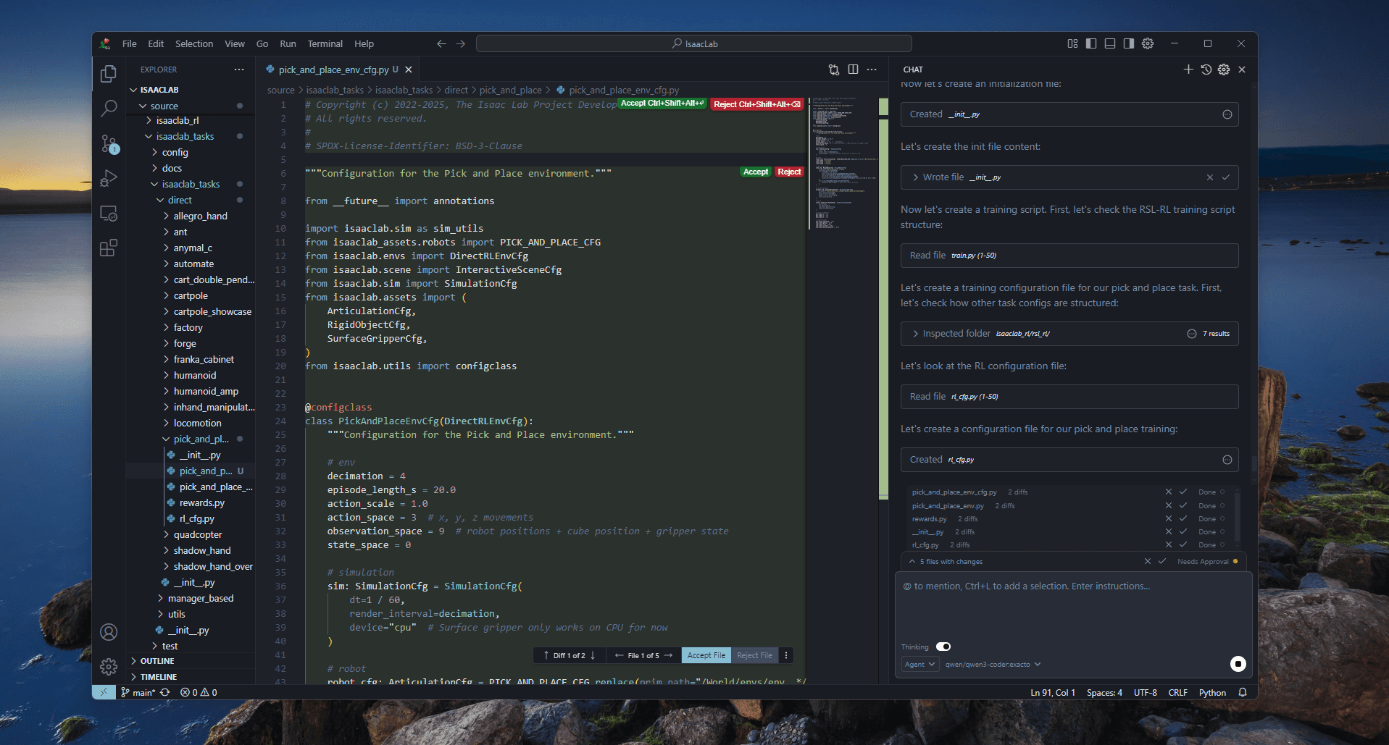1389x745 pixels.
Task: Open the Extensions view
Action: click(x=109, y=248)
